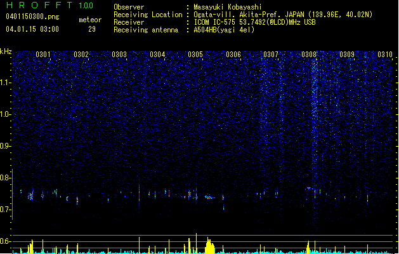The width and height of the screenshot is (399, 254).
Task: Click the 0301 time marker
Action: pos(43,55)
